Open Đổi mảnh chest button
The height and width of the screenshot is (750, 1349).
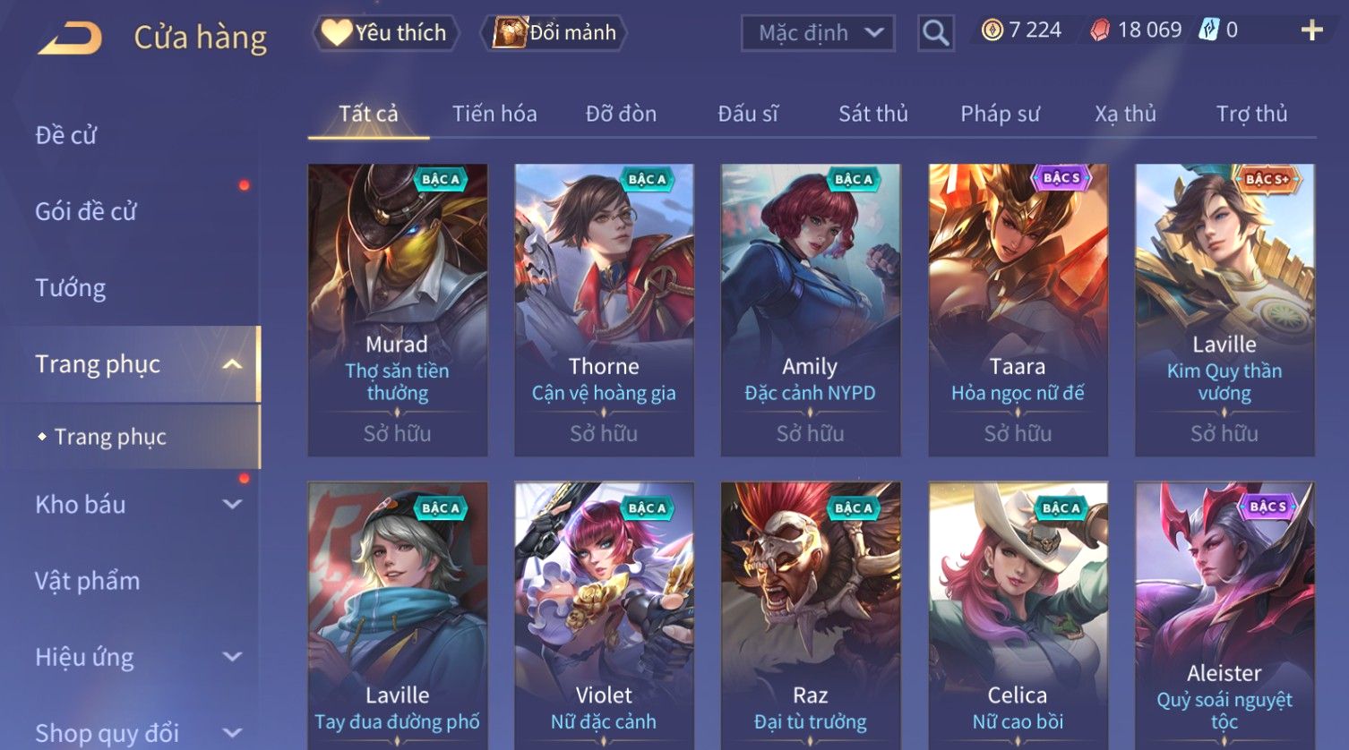554,33
